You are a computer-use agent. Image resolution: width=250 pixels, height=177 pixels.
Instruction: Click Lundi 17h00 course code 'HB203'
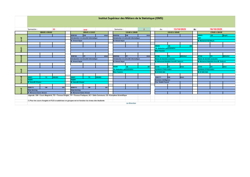[204, 36]
